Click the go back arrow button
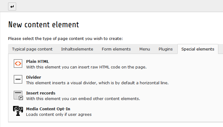This screenshot has width=223, height=127. coord(12,7)
